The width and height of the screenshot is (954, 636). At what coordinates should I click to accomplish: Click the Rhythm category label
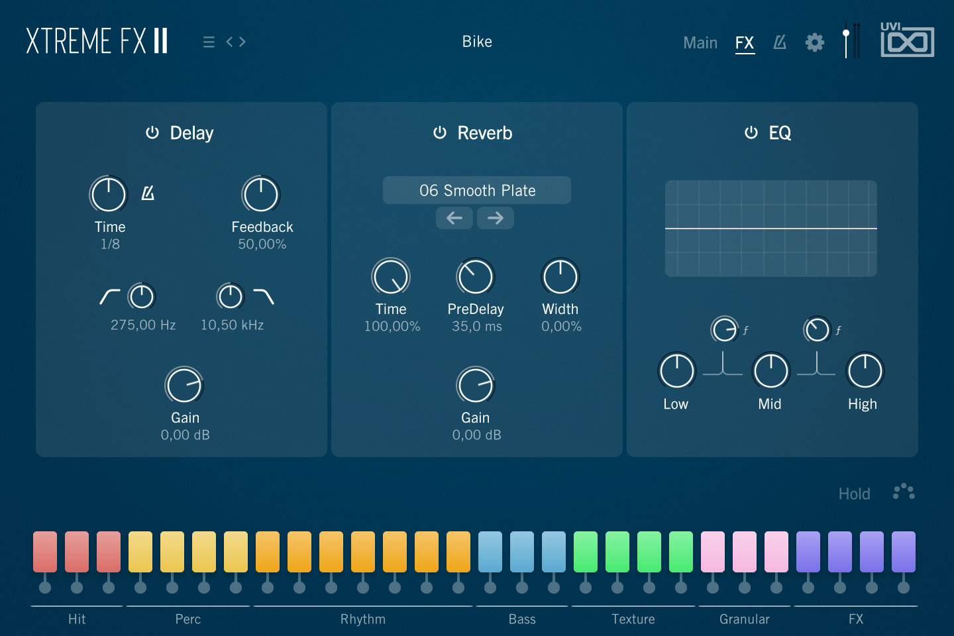363,619
